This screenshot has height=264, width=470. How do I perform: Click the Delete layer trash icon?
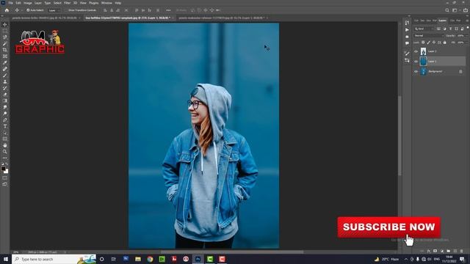point(461,251)
